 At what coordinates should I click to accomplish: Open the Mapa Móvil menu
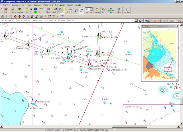(x=48, y=5)
